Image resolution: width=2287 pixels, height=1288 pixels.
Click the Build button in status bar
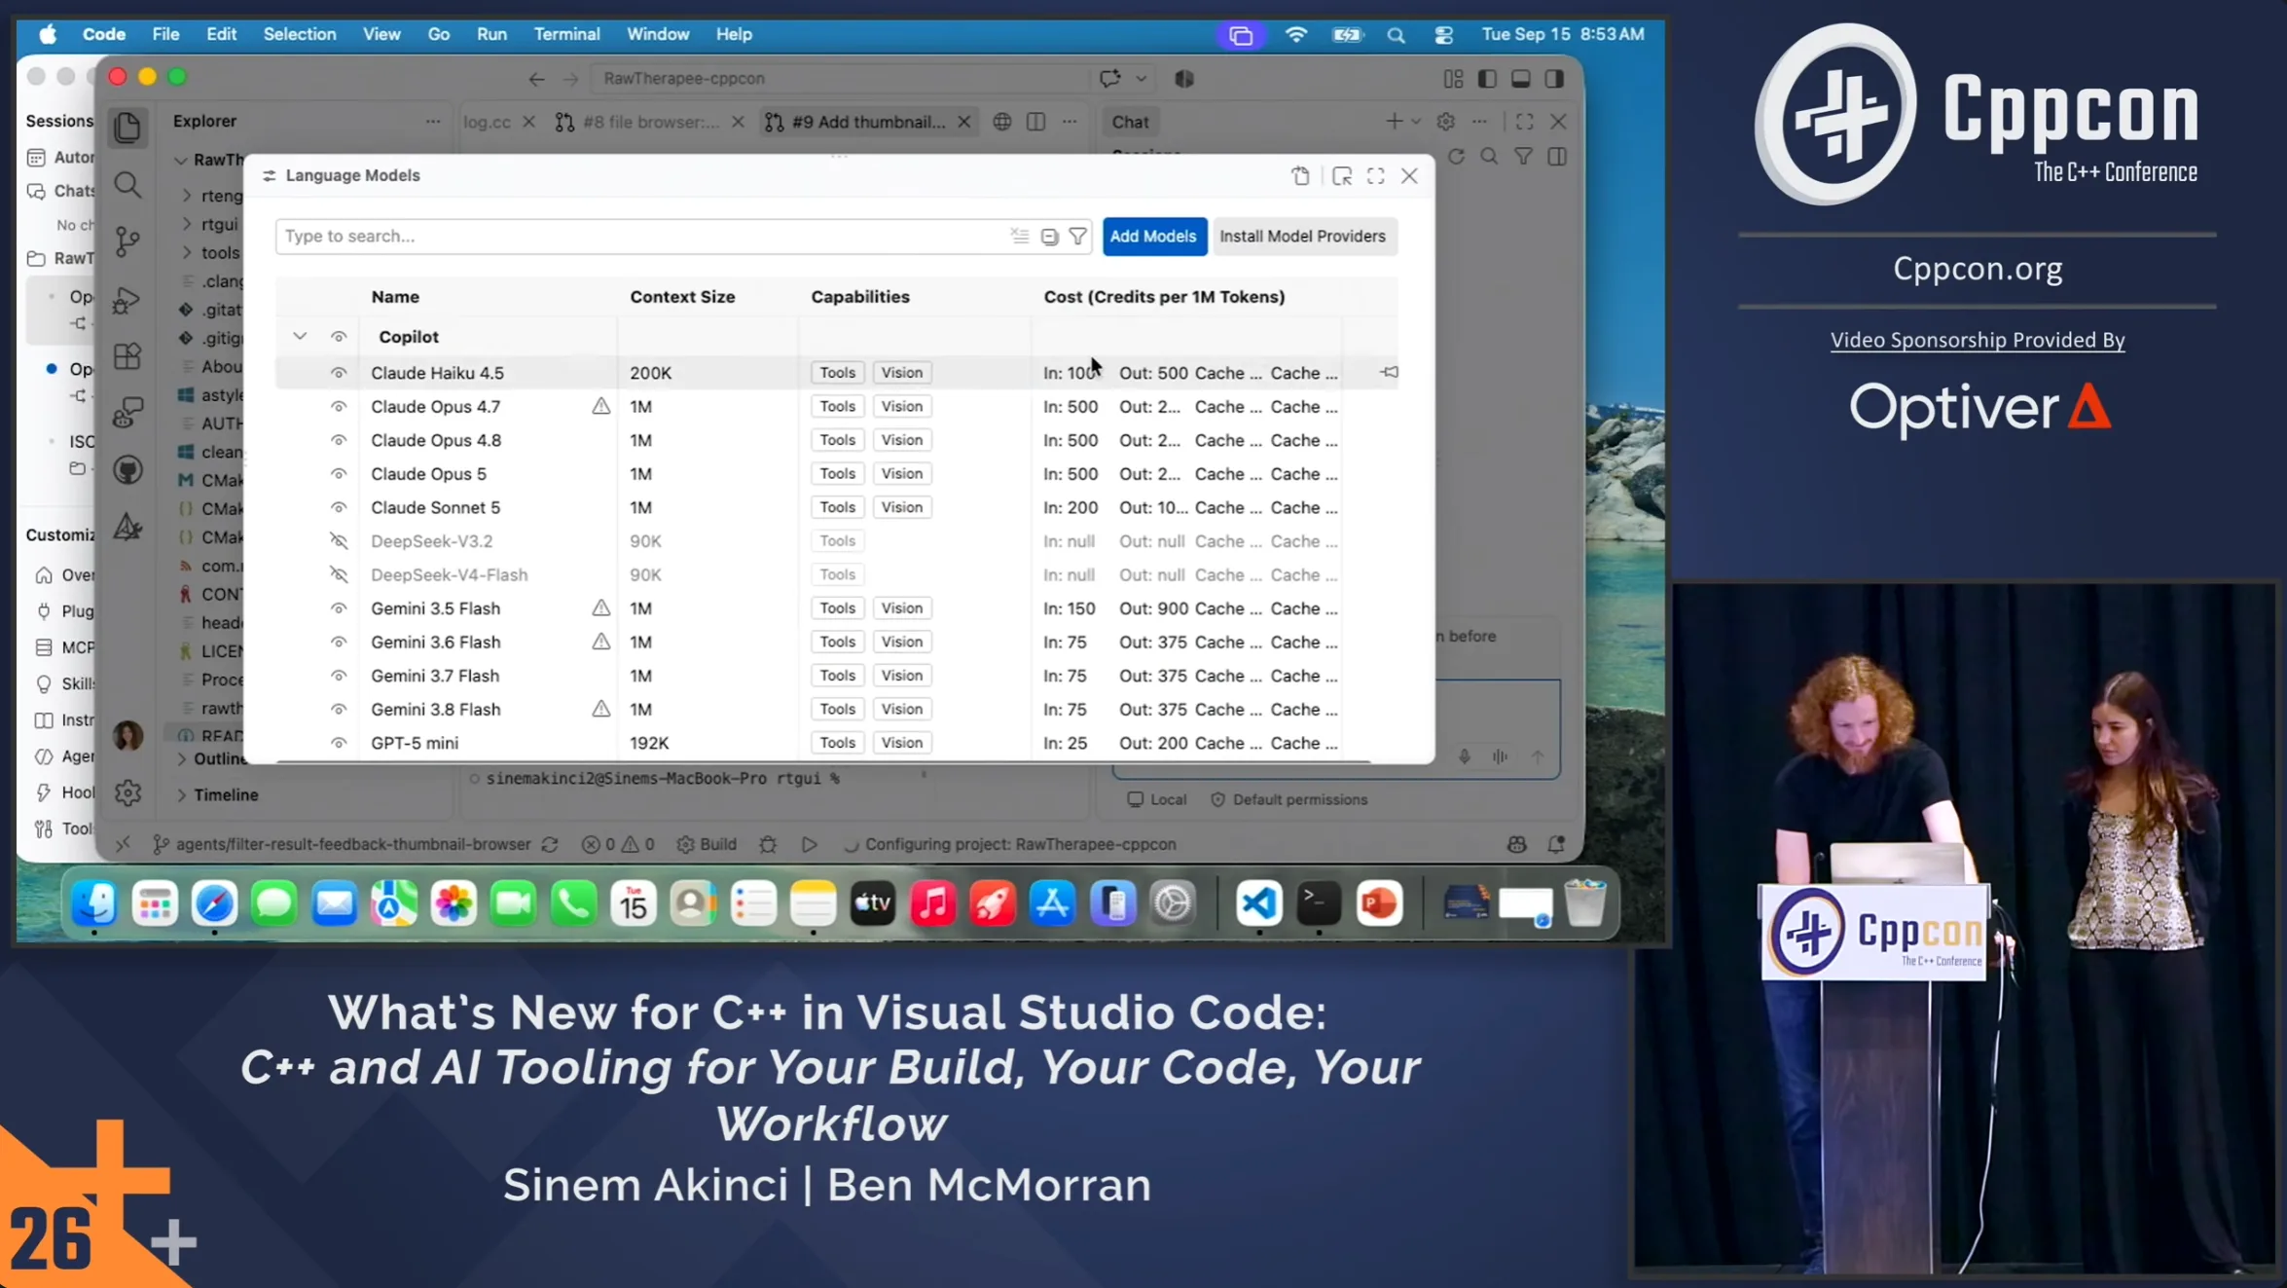tap(707, 844)
